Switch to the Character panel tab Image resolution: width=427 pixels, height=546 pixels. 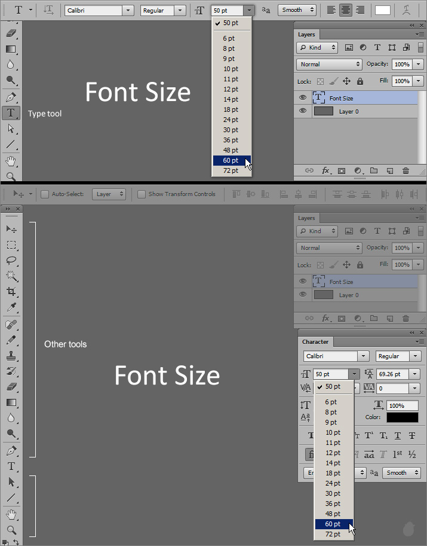click(315, 342)
